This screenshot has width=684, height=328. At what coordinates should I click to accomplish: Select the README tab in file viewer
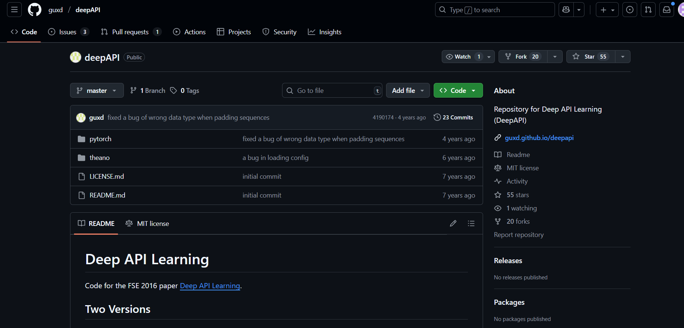click(96, 223)
